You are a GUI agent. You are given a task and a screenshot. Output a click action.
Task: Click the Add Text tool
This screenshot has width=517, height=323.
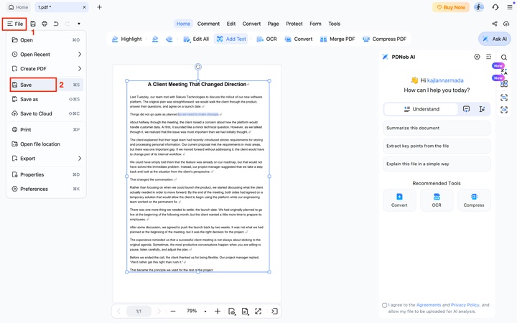click(231, 39)
